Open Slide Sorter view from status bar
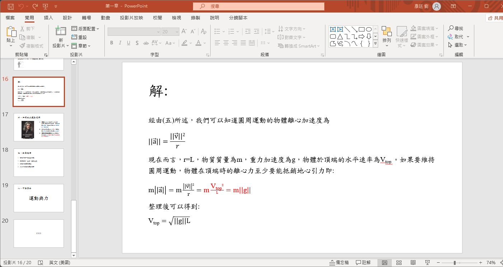This screenshot has height=267, width=503. pyautogui.click(x=399, y=263)
